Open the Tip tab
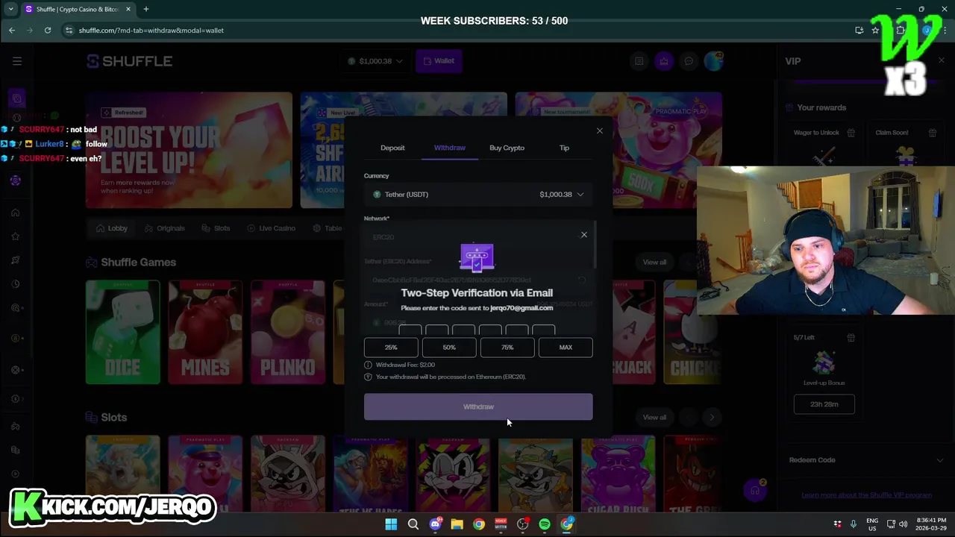 pyautogui.click(x=564, y=148)
